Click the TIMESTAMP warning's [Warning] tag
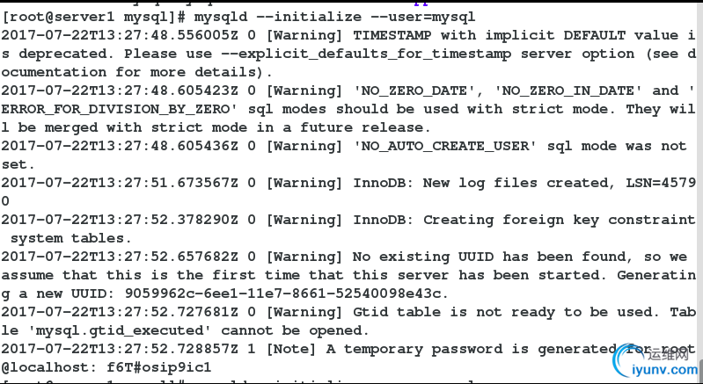The height and width of the screenshot is (384, 703). [305, 35]
